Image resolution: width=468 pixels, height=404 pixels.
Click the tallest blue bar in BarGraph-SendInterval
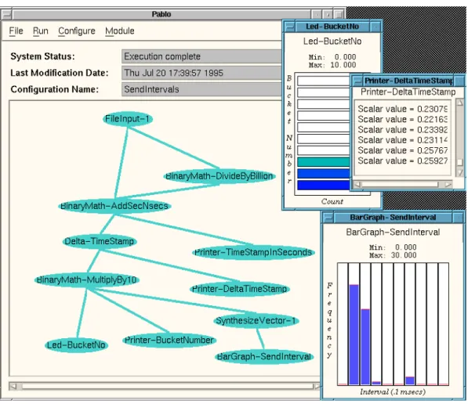coord(354,334)
